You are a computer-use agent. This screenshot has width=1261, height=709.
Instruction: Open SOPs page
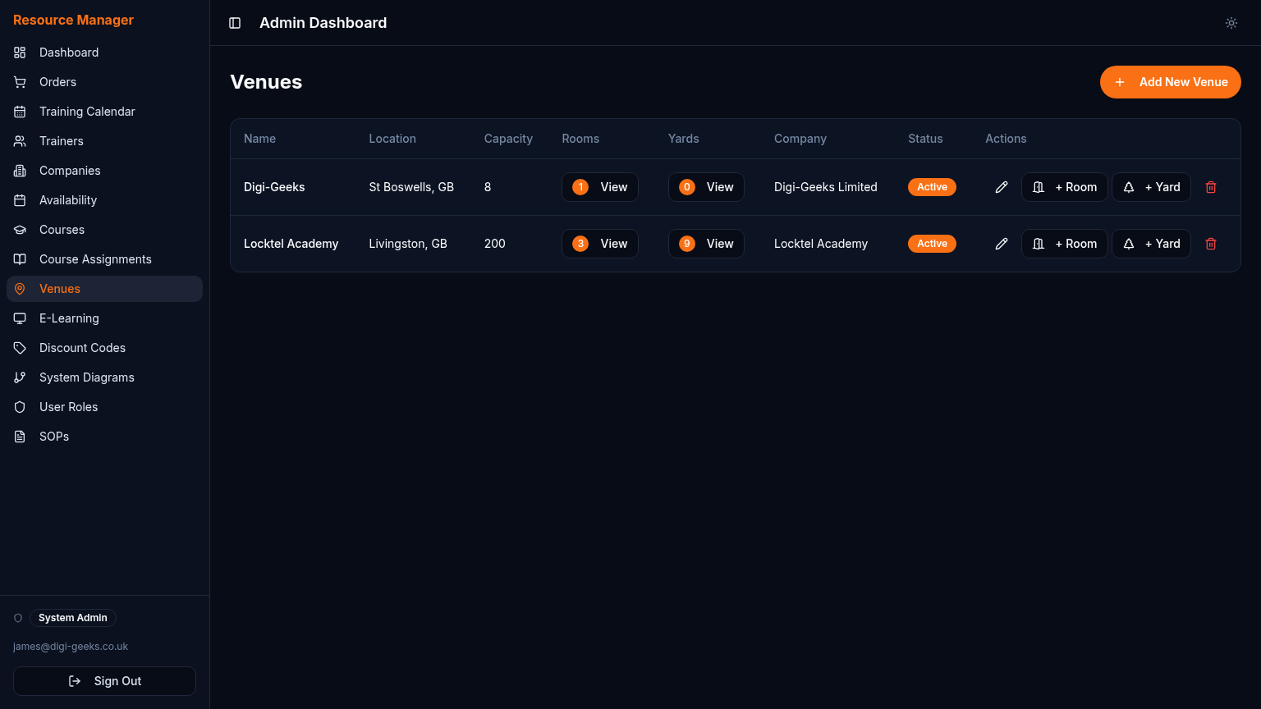tap(104, 437)
